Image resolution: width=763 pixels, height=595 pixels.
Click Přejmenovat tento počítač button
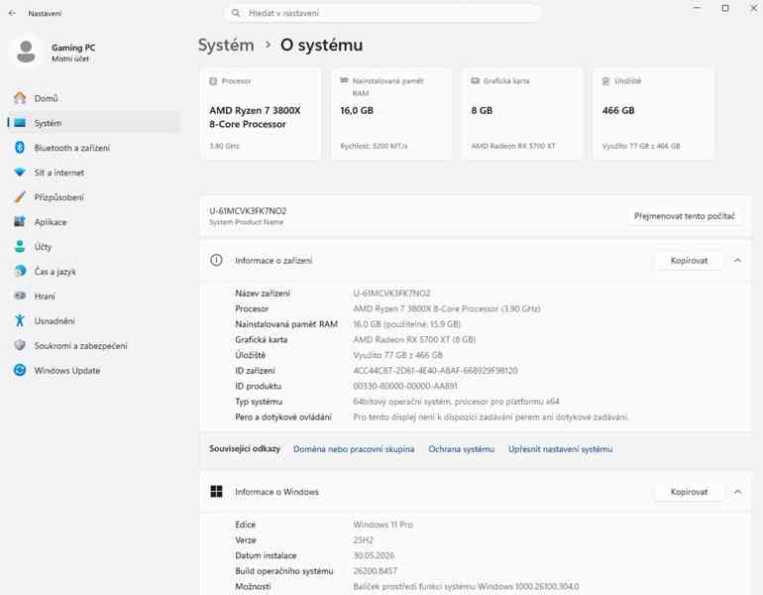[x=684, y=216]
